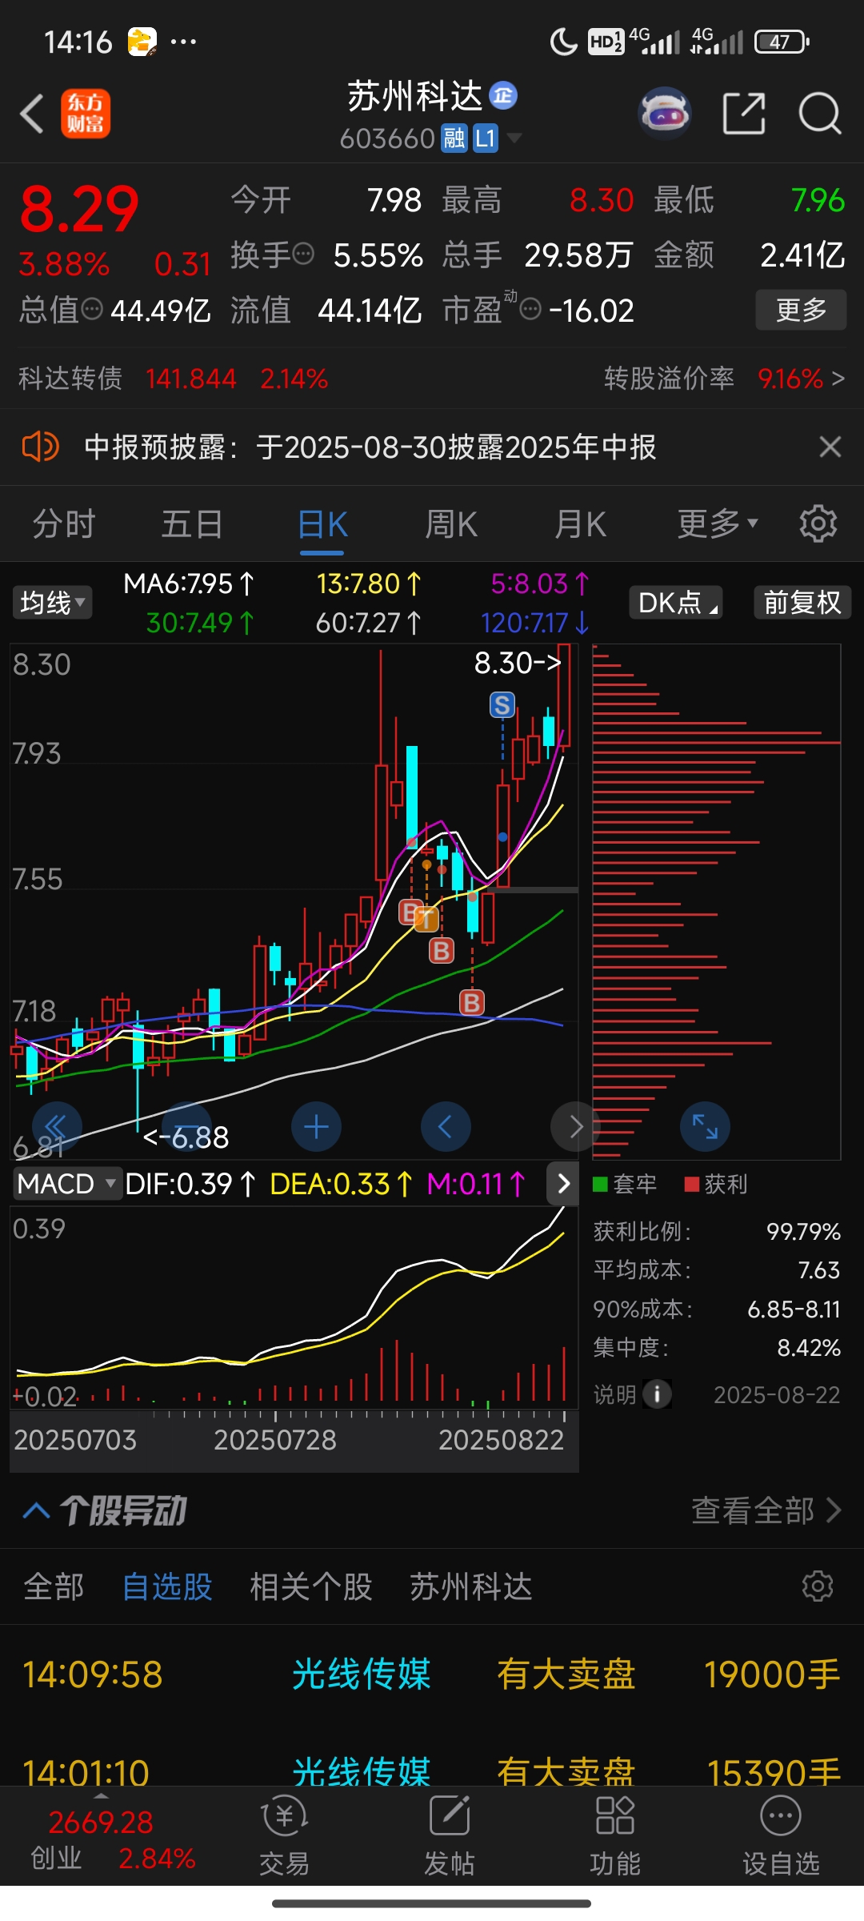Expand the chip distribution fullscreen icon

pos(705,1127)
